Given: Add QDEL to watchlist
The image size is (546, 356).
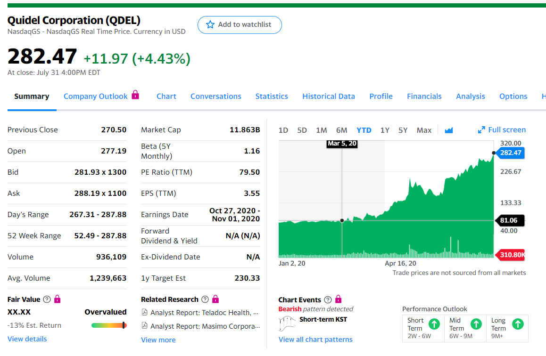Looking at the screenshot, I should tap(240, 24).
